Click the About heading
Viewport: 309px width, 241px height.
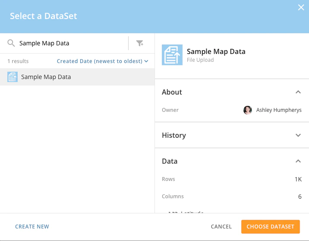172,92
